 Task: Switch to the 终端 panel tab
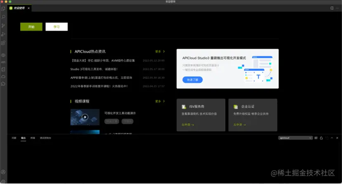[x=33, y=138]
